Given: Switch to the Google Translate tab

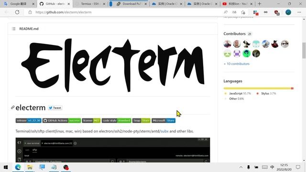Looking at the screenshot, I should 19,4.
